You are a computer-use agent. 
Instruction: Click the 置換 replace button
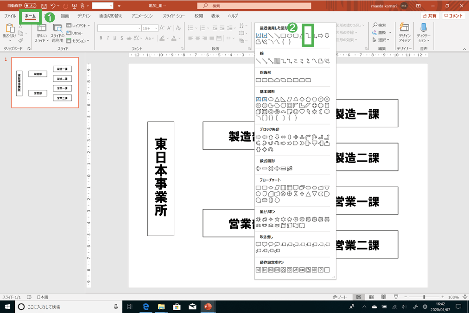click(379, 32)
